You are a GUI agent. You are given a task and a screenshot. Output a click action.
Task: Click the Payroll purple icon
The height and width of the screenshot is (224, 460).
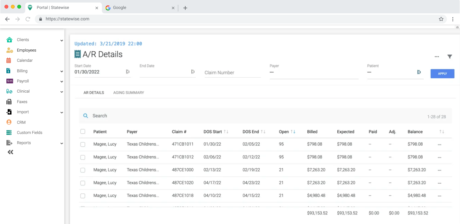coord(10,81)
